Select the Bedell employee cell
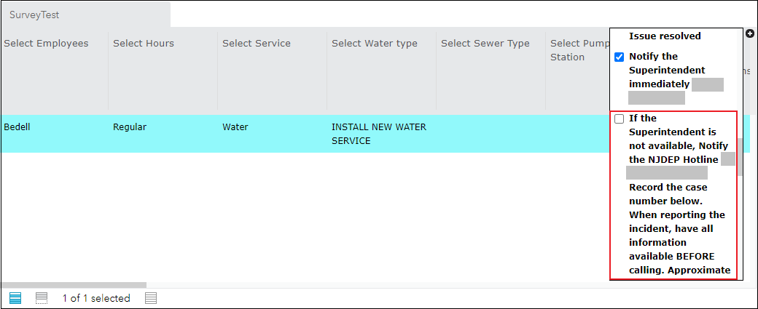This screenshot has height=309, width=758. pos(17,127)
